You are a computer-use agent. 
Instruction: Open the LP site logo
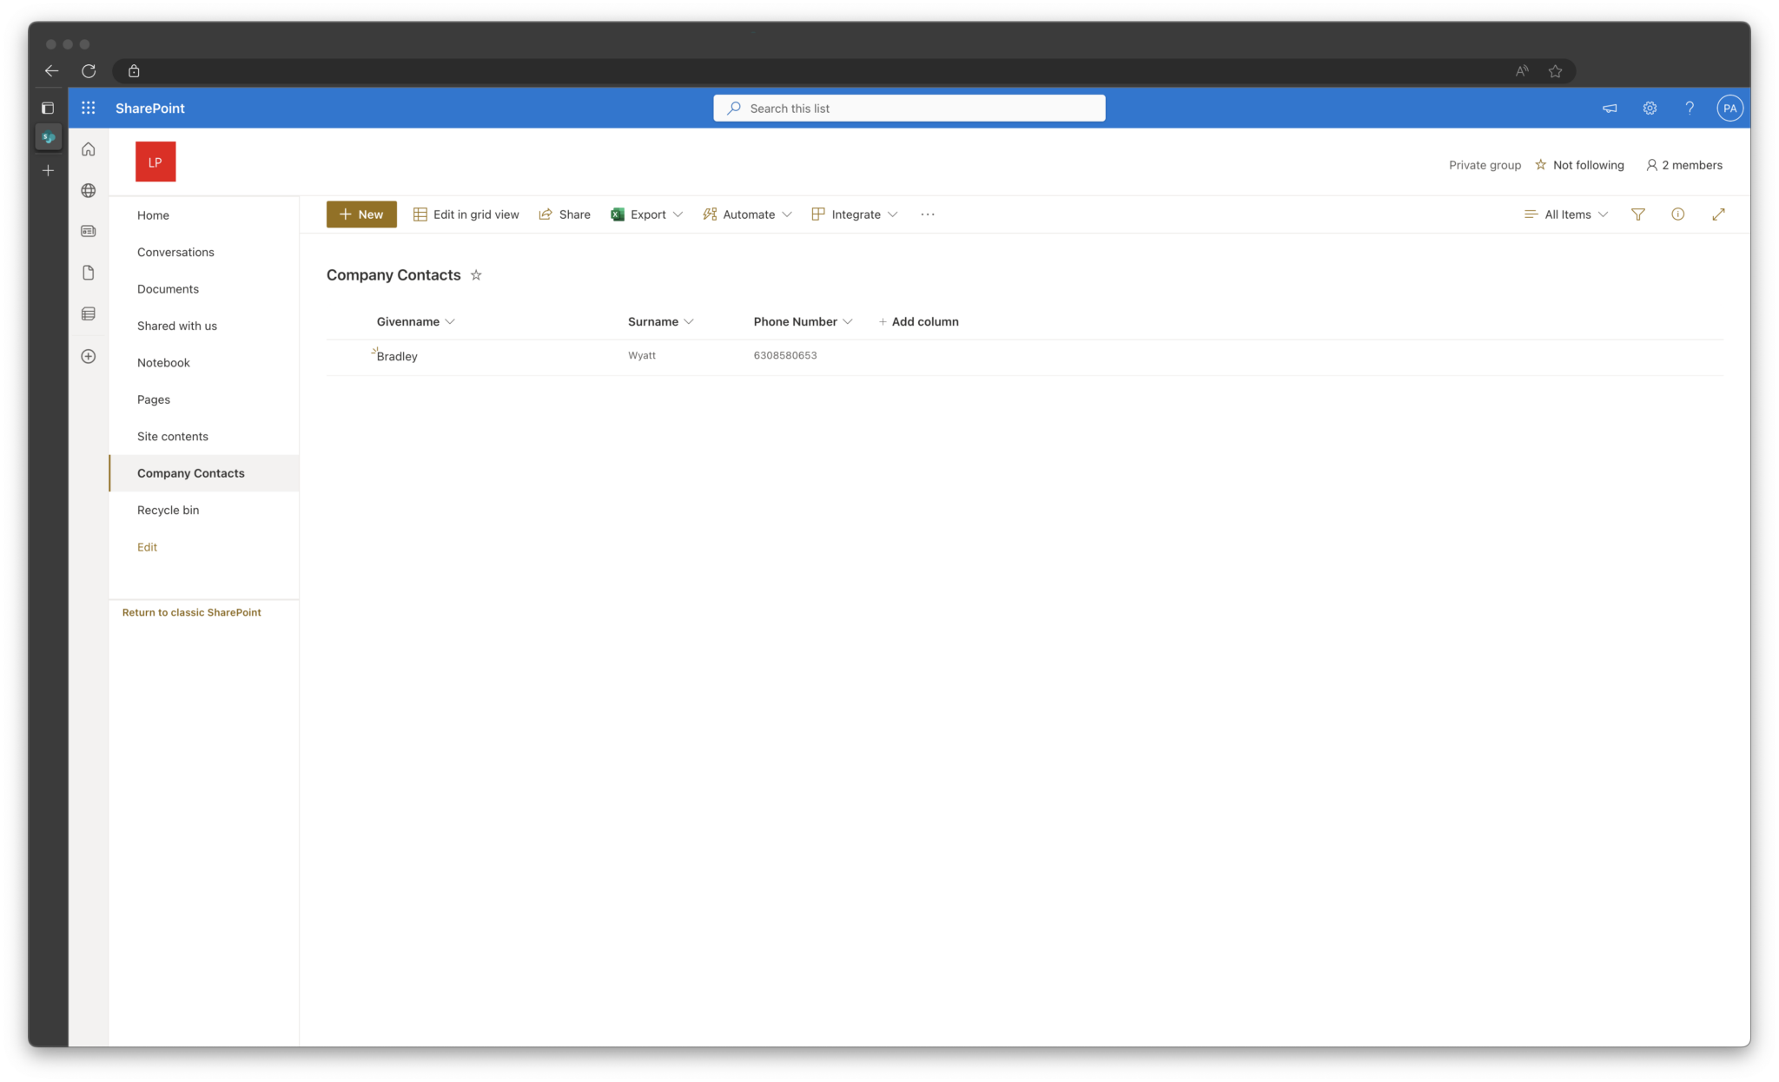155,162
